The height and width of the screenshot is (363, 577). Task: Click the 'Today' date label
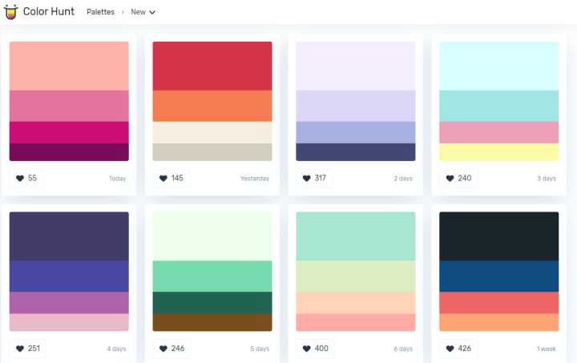[x=118, y=179]
